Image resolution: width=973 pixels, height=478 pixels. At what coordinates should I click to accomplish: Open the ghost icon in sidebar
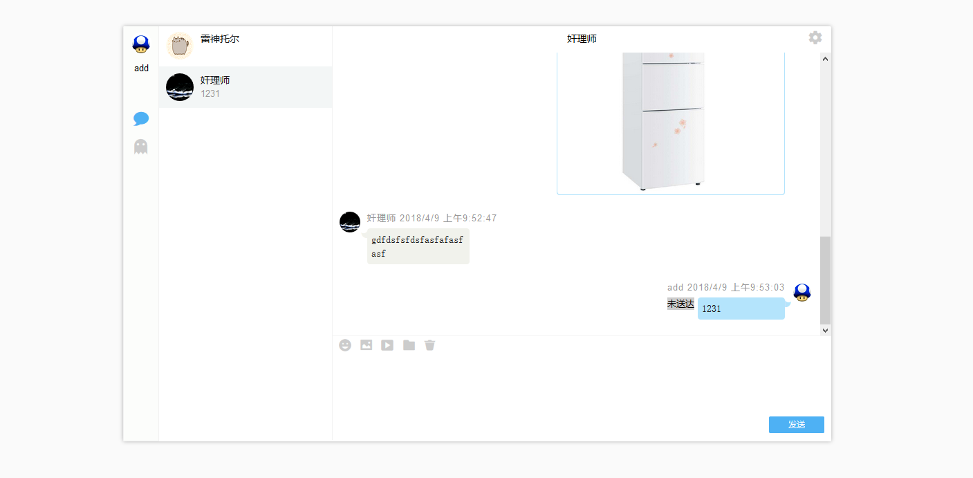coord(141,146)
